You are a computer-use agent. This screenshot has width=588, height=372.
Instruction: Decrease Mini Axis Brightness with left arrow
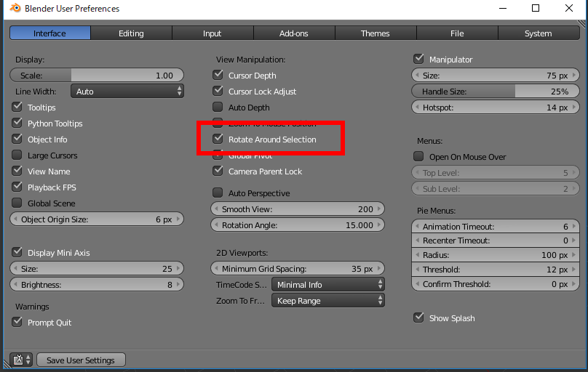(x=15, y=284)
